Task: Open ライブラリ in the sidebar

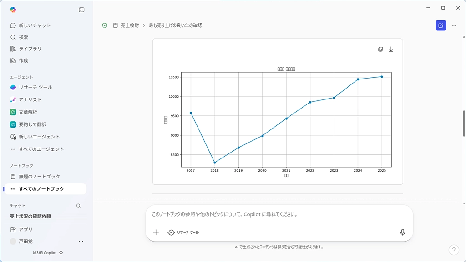Action: 30,49
